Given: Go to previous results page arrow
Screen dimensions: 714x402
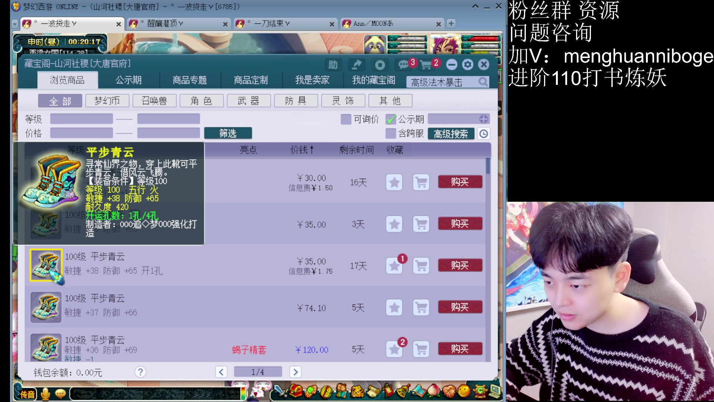Looking at the screenshot, I should pos(221,372).
